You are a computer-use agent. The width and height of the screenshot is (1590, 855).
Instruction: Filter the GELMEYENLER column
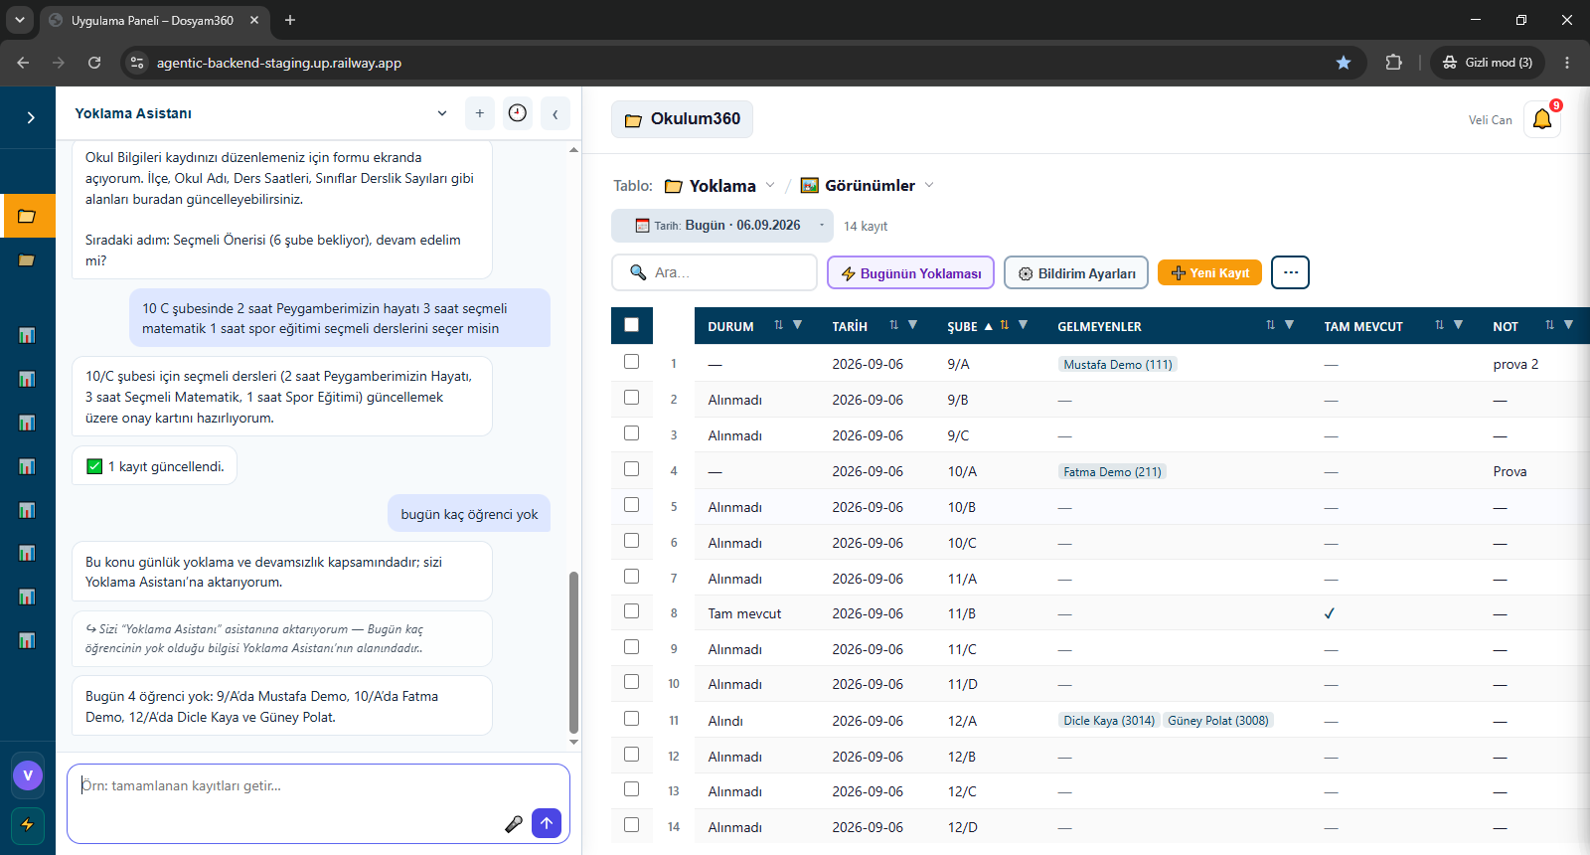(1289, 325)
